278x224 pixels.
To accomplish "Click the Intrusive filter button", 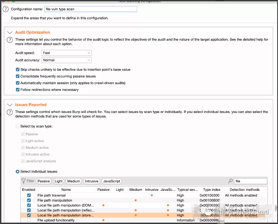I will 92,181.
